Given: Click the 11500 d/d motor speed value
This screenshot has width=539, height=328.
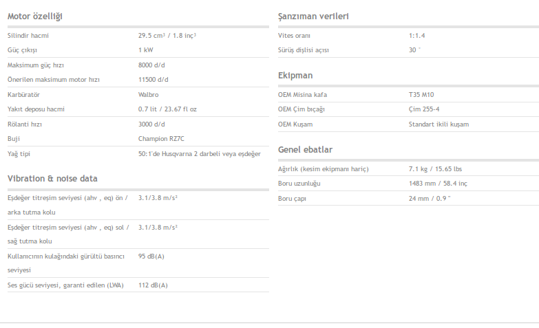Looking at the screenshot, I should click(153, 79).
